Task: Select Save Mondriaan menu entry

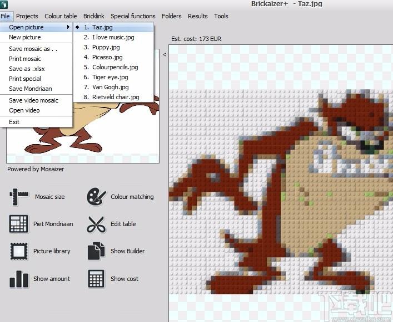Action: click(x=36, y=89)
